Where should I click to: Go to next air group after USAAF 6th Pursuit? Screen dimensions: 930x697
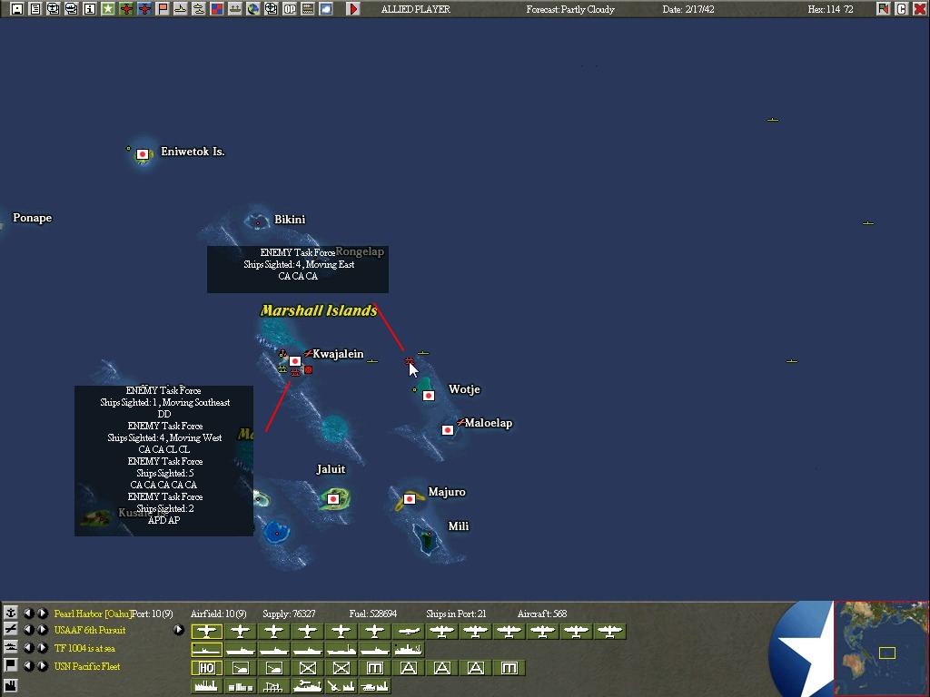(x=42, y=630)
